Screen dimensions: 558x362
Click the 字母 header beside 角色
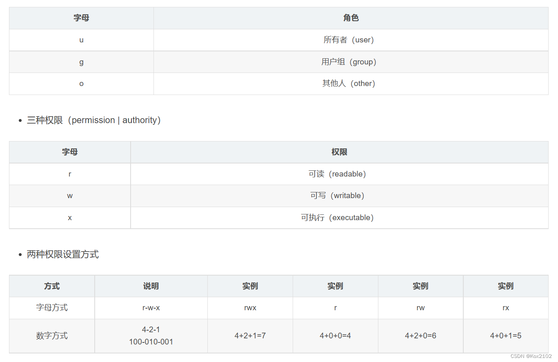(81, 18)
